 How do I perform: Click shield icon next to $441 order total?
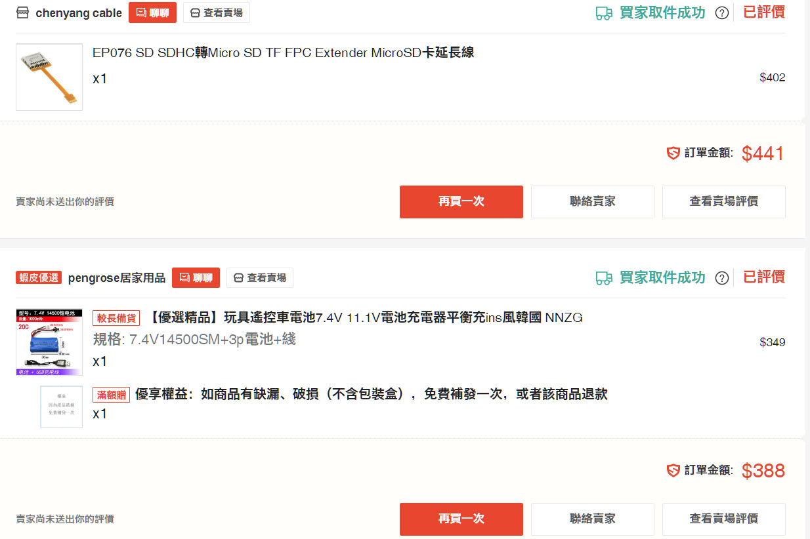pyautogui.click(x=673, y=153)
